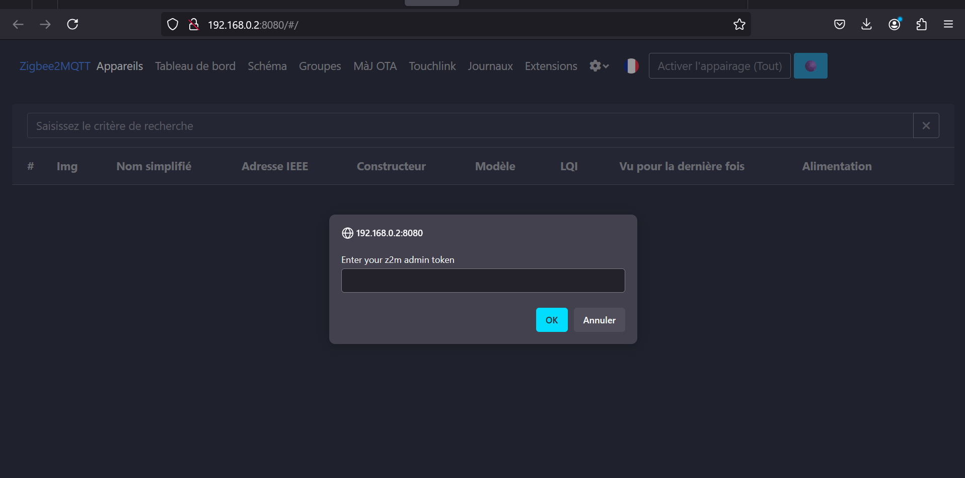
Task: Go to the Tableau de bord tab
Action: pos(195,66)
